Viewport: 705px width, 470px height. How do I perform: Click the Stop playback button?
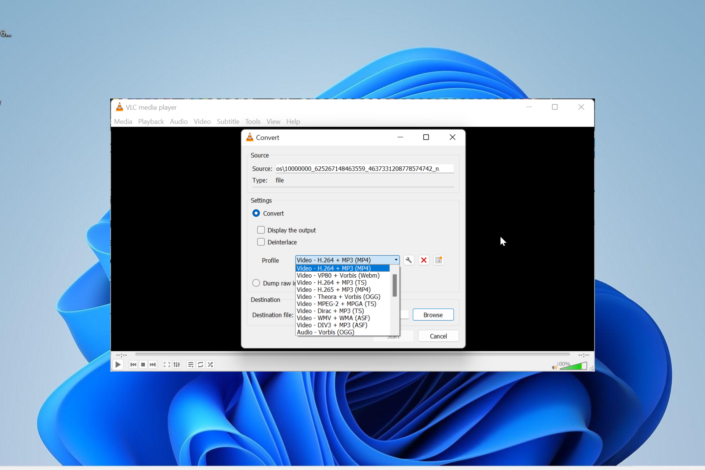143,365
